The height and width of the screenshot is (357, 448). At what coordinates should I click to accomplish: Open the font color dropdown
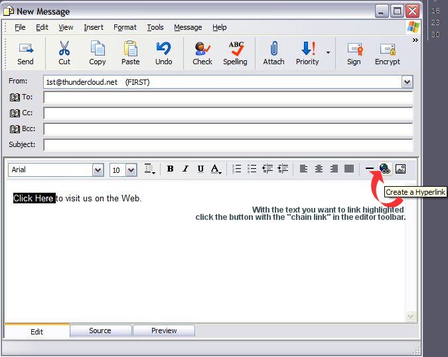[x=216, y=169]
